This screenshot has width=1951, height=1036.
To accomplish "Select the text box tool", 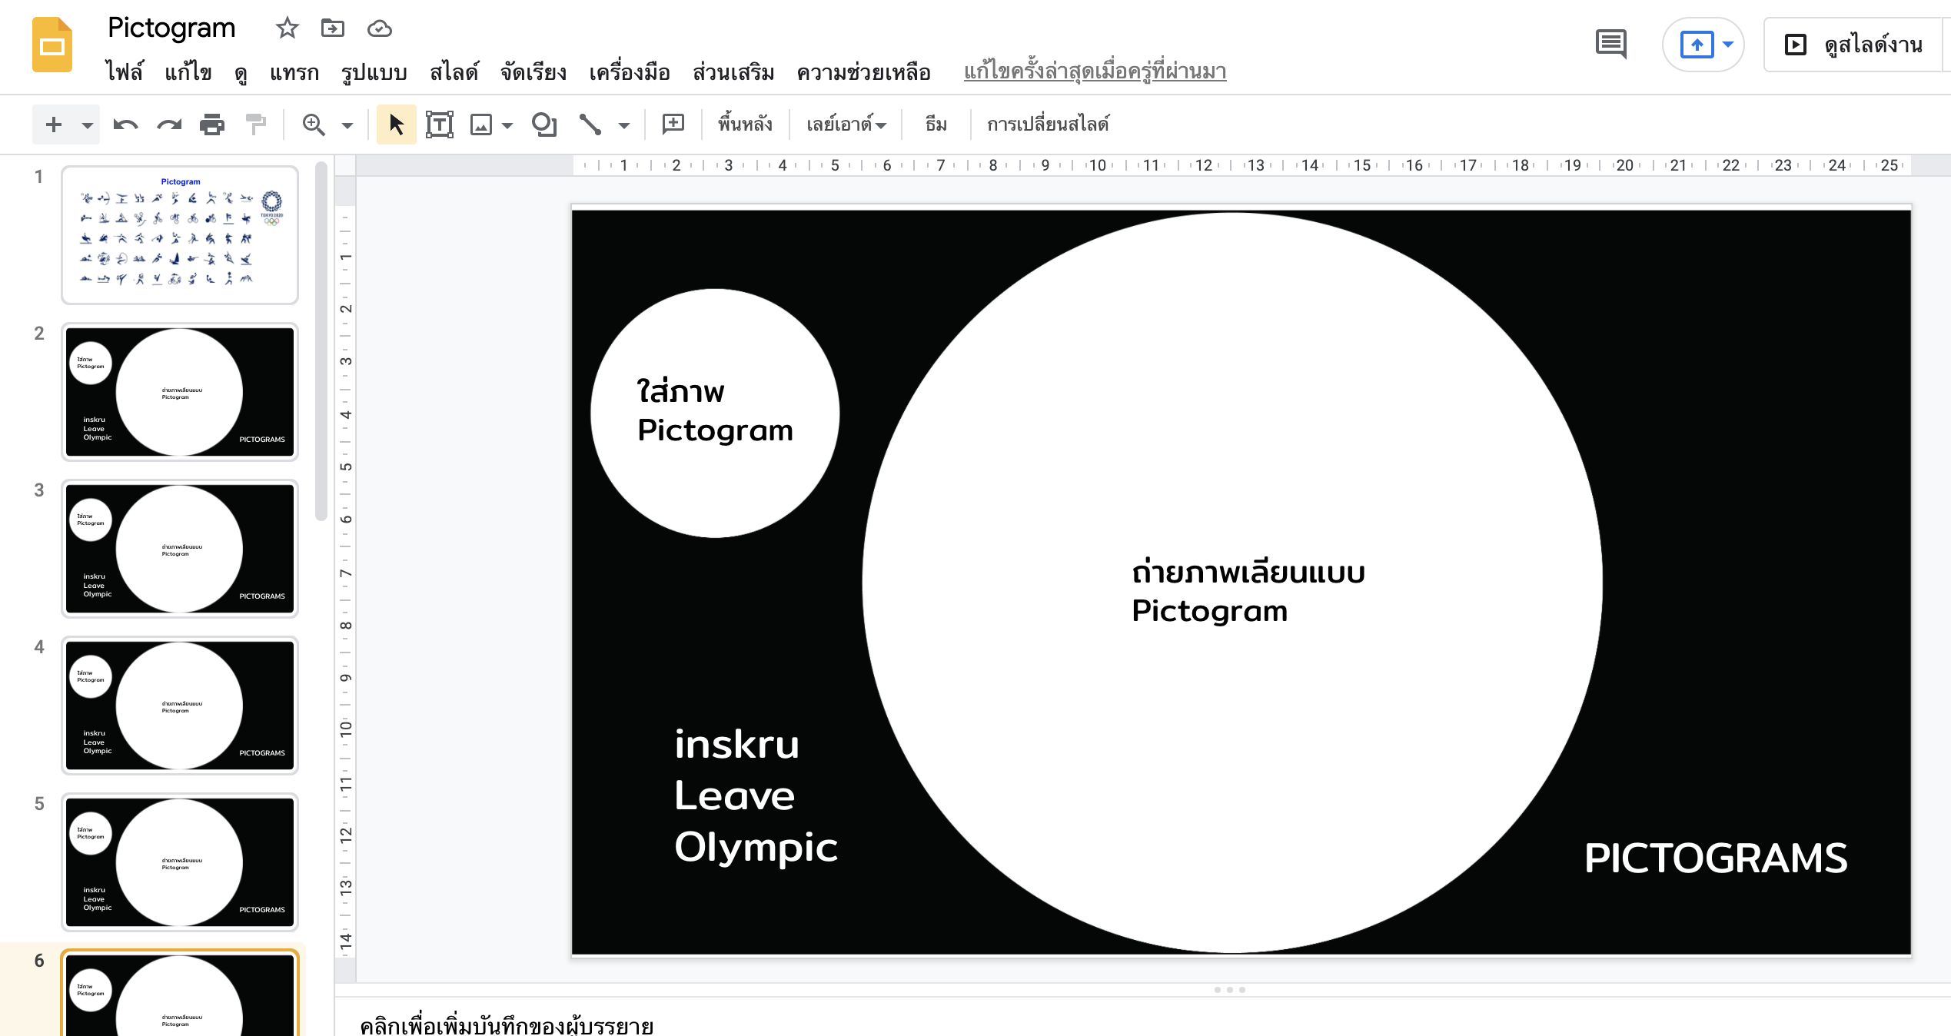I will click(439, 124).
